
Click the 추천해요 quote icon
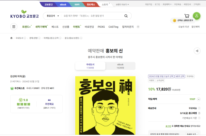coord(49,100)
